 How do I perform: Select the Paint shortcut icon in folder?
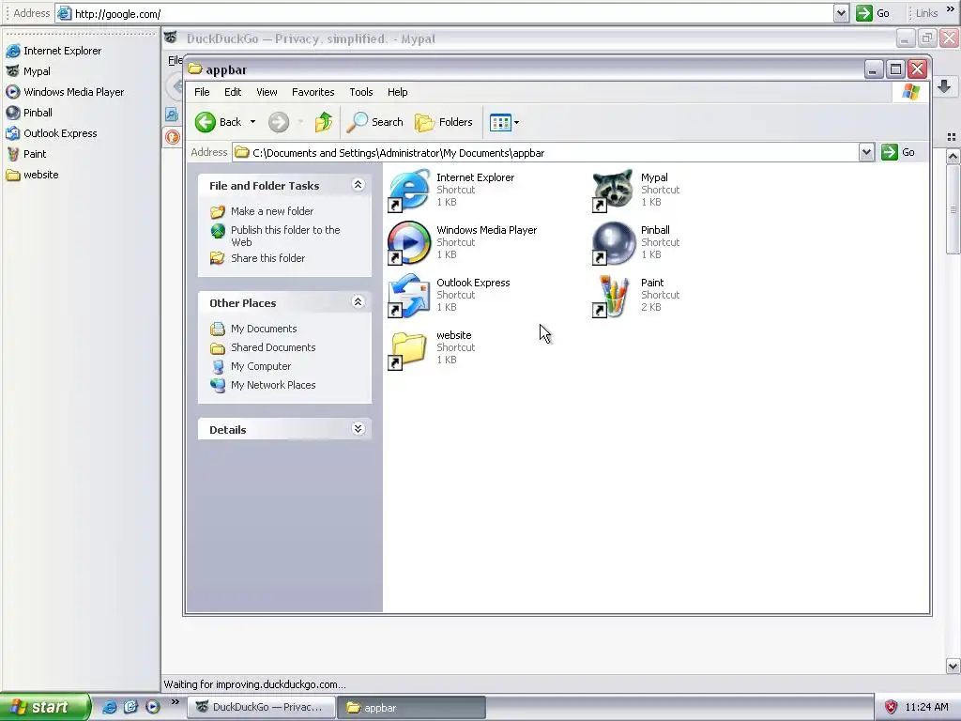613,296
